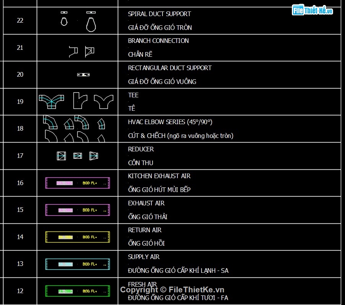Select the kitchen exhaust air magenta duct
Viewport: 345px width, 305px height.
point(78,183)
